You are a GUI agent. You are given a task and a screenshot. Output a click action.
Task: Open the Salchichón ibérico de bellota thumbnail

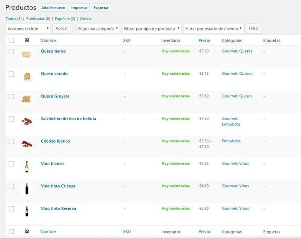pos(27,121)
